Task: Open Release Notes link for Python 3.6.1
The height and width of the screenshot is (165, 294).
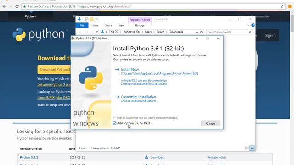Action: coord(216,157)
